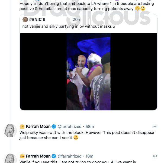161x163 pixels.
Task: Click the @farrahrized handle on the 58m tweet
Action: [69, 127]
